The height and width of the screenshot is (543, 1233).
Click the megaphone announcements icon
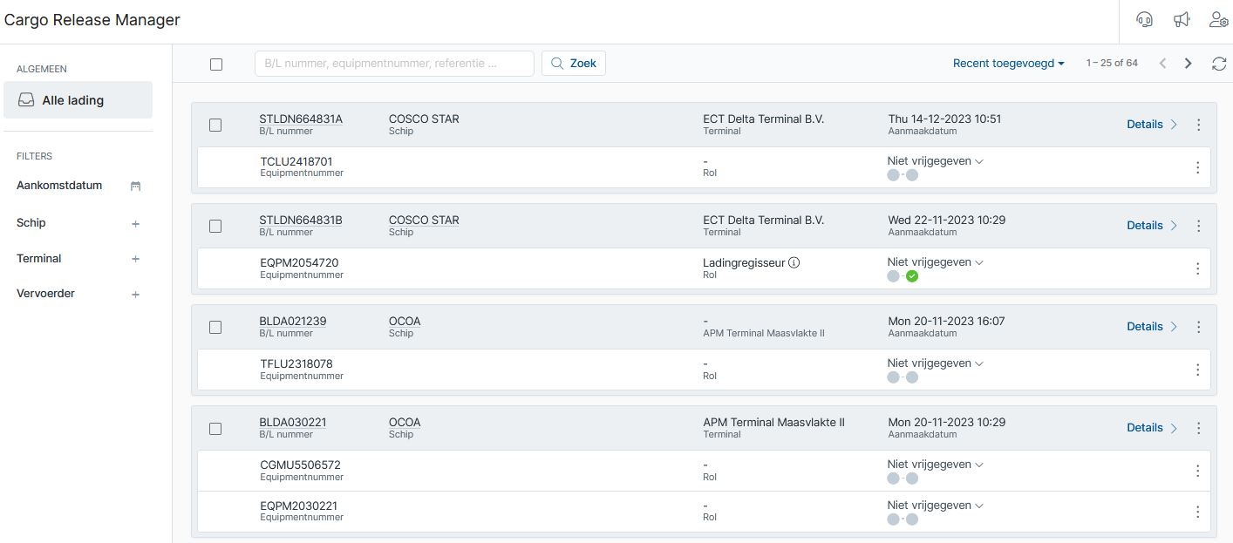pos(1182,18)
